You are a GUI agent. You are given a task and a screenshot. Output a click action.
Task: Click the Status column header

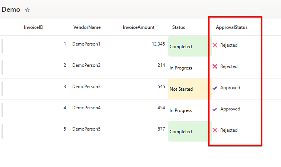[x=179, y=27]
